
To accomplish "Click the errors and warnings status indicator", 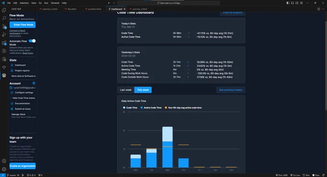I will coord(31,175).
